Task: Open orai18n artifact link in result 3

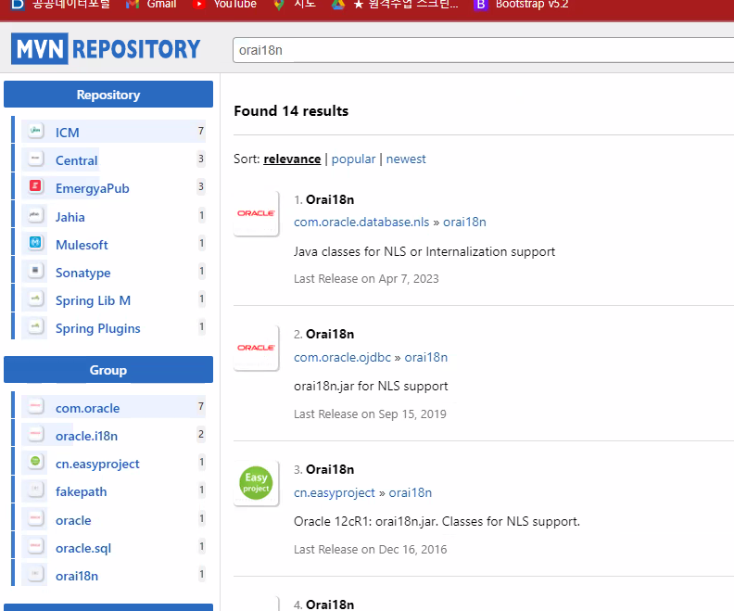Action: click(x=410, y=492)
